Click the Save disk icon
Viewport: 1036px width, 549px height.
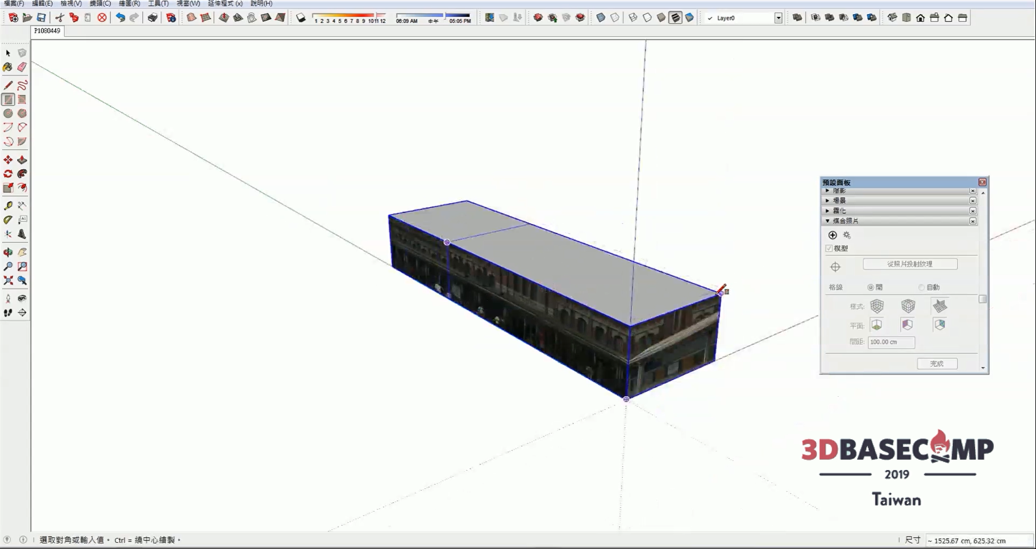[41, 18]
